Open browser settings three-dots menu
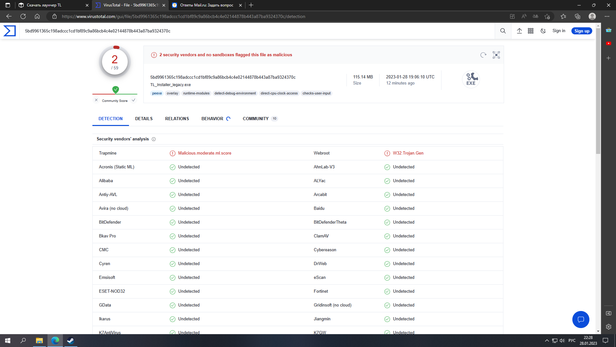Image resolution: width=616 pixels, height=347 pixels. coord(607,16)
